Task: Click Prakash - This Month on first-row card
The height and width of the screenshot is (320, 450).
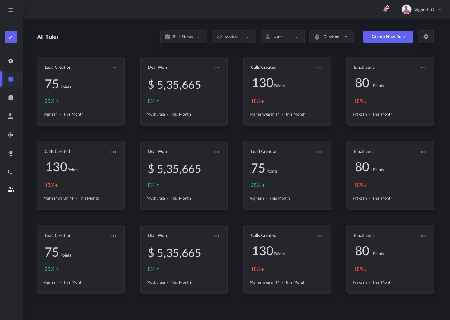Action: coord(373,114)
